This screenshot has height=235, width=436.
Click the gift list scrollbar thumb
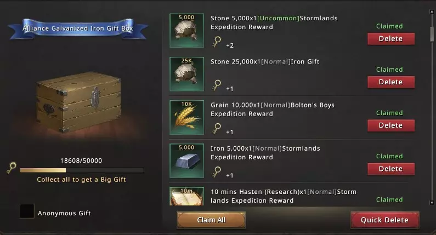432,34
